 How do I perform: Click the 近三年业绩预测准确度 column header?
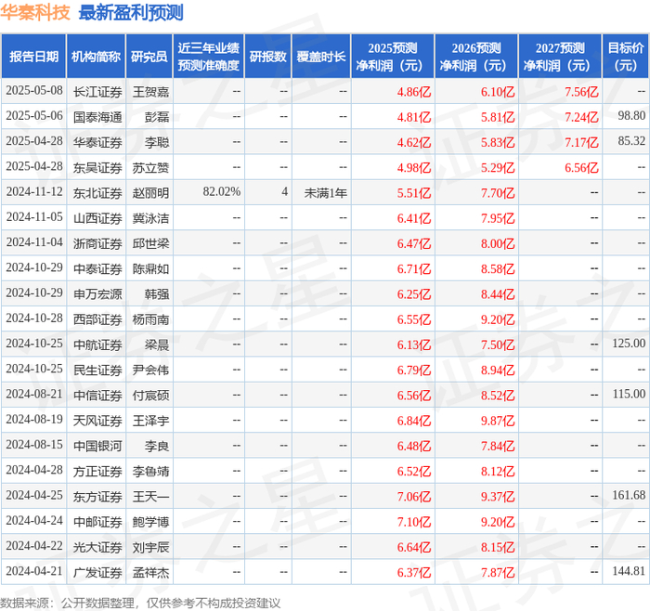[x=209, y=57]
